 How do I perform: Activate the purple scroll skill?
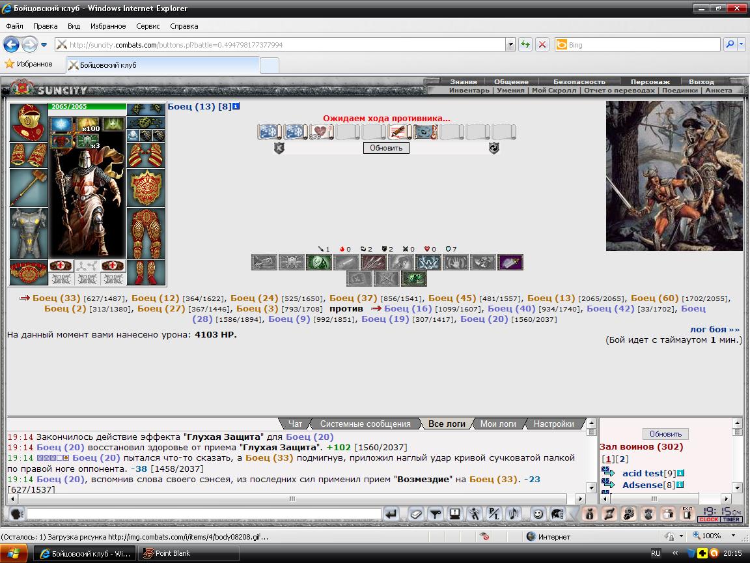[510, 263]
